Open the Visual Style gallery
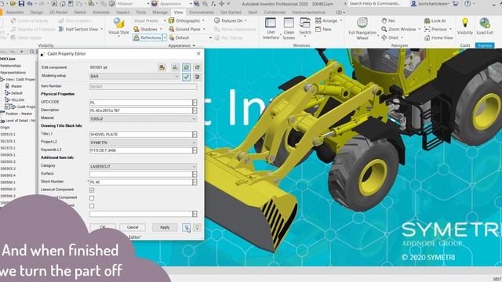This screenshot has height=282, width=502. (x=118, y=27)
